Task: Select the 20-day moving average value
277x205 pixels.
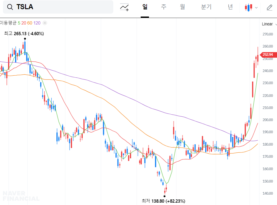Action: [x=24, y=23]
